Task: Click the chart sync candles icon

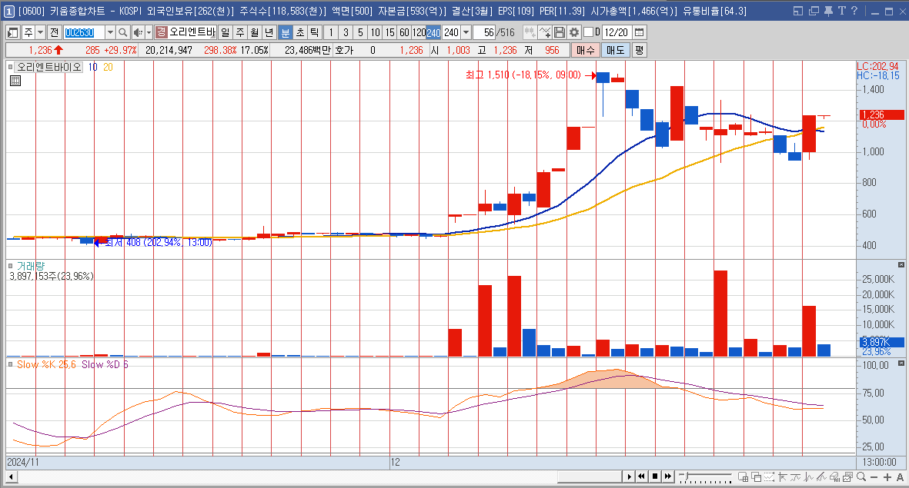Action: [530, 32]
